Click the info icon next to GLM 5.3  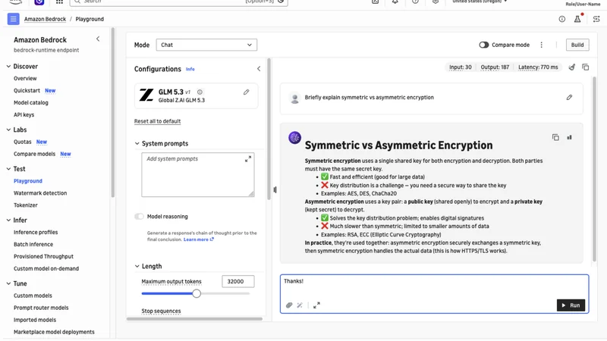tap(200, 92)
